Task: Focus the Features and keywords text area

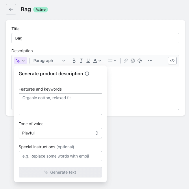Action: coord(60,104)
